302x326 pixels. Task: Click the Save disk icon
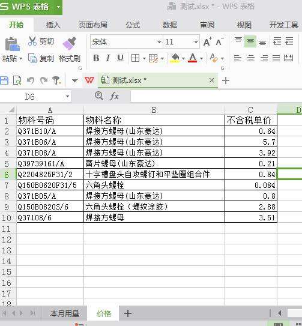pos(4,80)
